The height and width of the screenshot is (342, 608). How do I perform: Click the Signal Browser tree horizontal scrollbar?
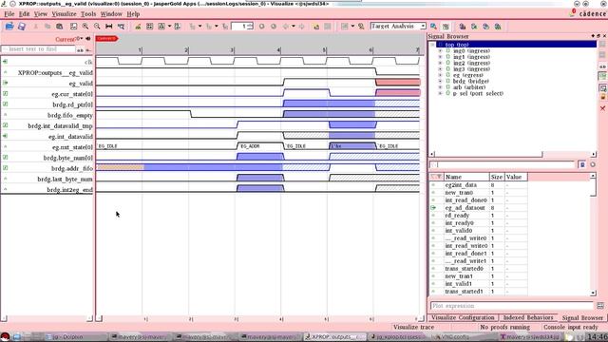(513, 154)
